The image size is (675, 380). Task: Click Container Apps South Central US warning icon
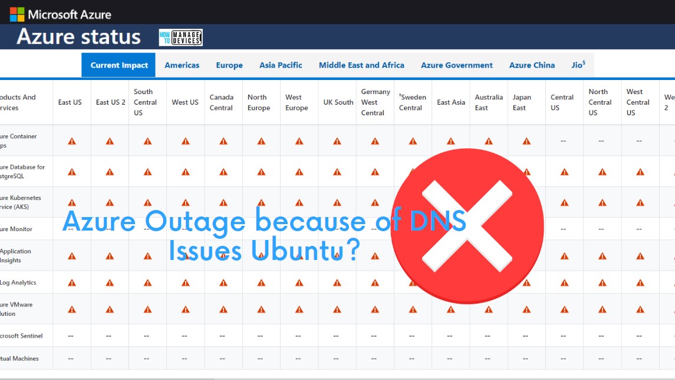tap(147, 141)
